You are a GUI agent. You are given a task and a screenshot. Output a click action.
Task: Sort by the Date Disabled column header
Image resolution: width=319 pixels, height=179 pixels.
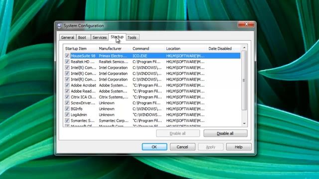click(x=224, y=49)
